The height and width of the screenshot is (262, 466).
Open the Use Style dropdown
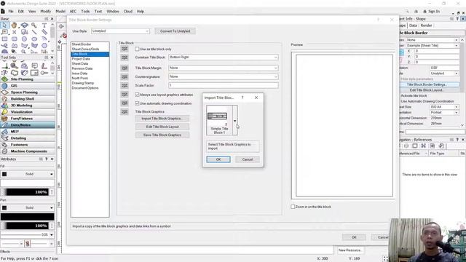[x=120, y=31]
